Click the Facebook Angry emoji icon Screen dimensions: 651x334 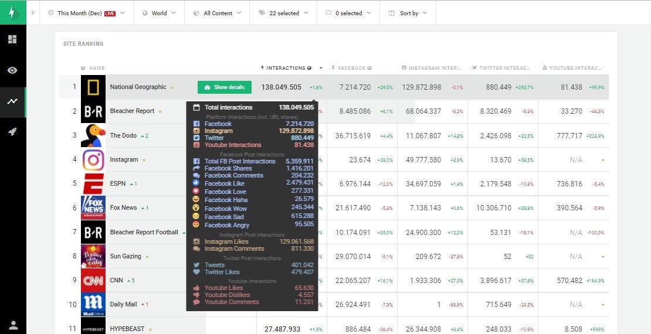tap(196, 224)
